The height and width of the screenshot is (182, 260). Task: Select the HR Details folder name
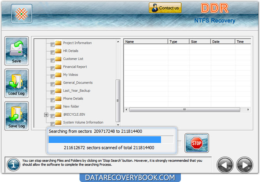pyautogui.click(x=71, y=51)
